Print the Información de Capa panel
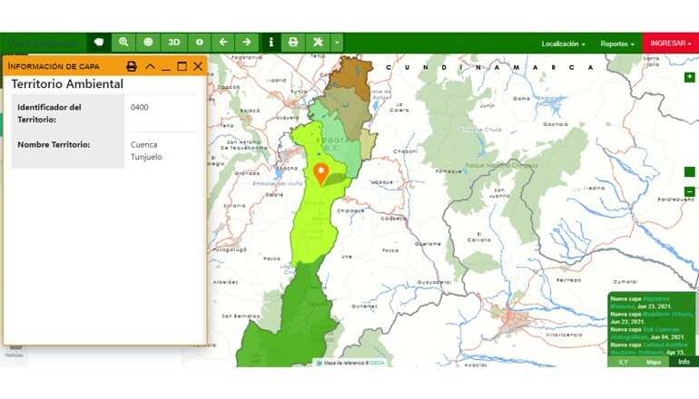 click(x=132, y=66)
